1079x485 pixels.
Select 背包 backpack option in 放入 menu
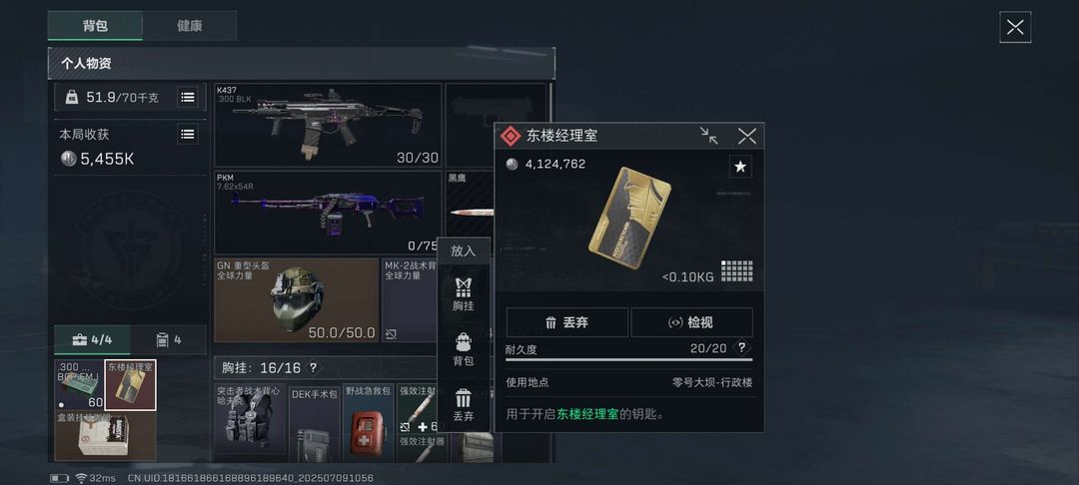point(464,349)
